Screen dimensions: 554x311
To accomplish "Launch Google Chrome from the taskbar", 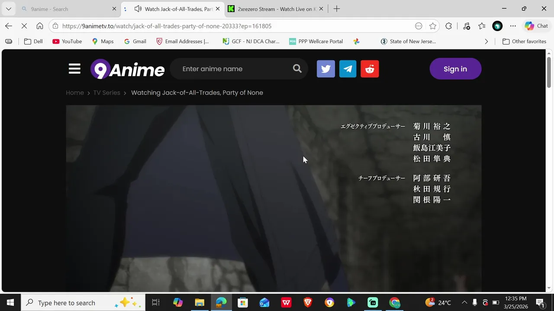I will point(394,302).
